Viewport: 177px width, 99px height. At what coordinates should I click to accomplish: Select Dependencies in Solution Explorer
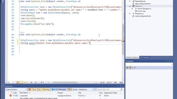pos(140,1)
